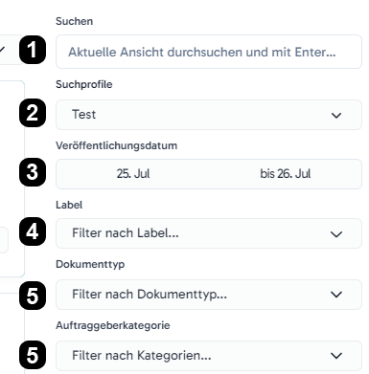Click the chevron arrow in the Kategorien filter
The image size is (369, 374).
[x=336, y=356]
